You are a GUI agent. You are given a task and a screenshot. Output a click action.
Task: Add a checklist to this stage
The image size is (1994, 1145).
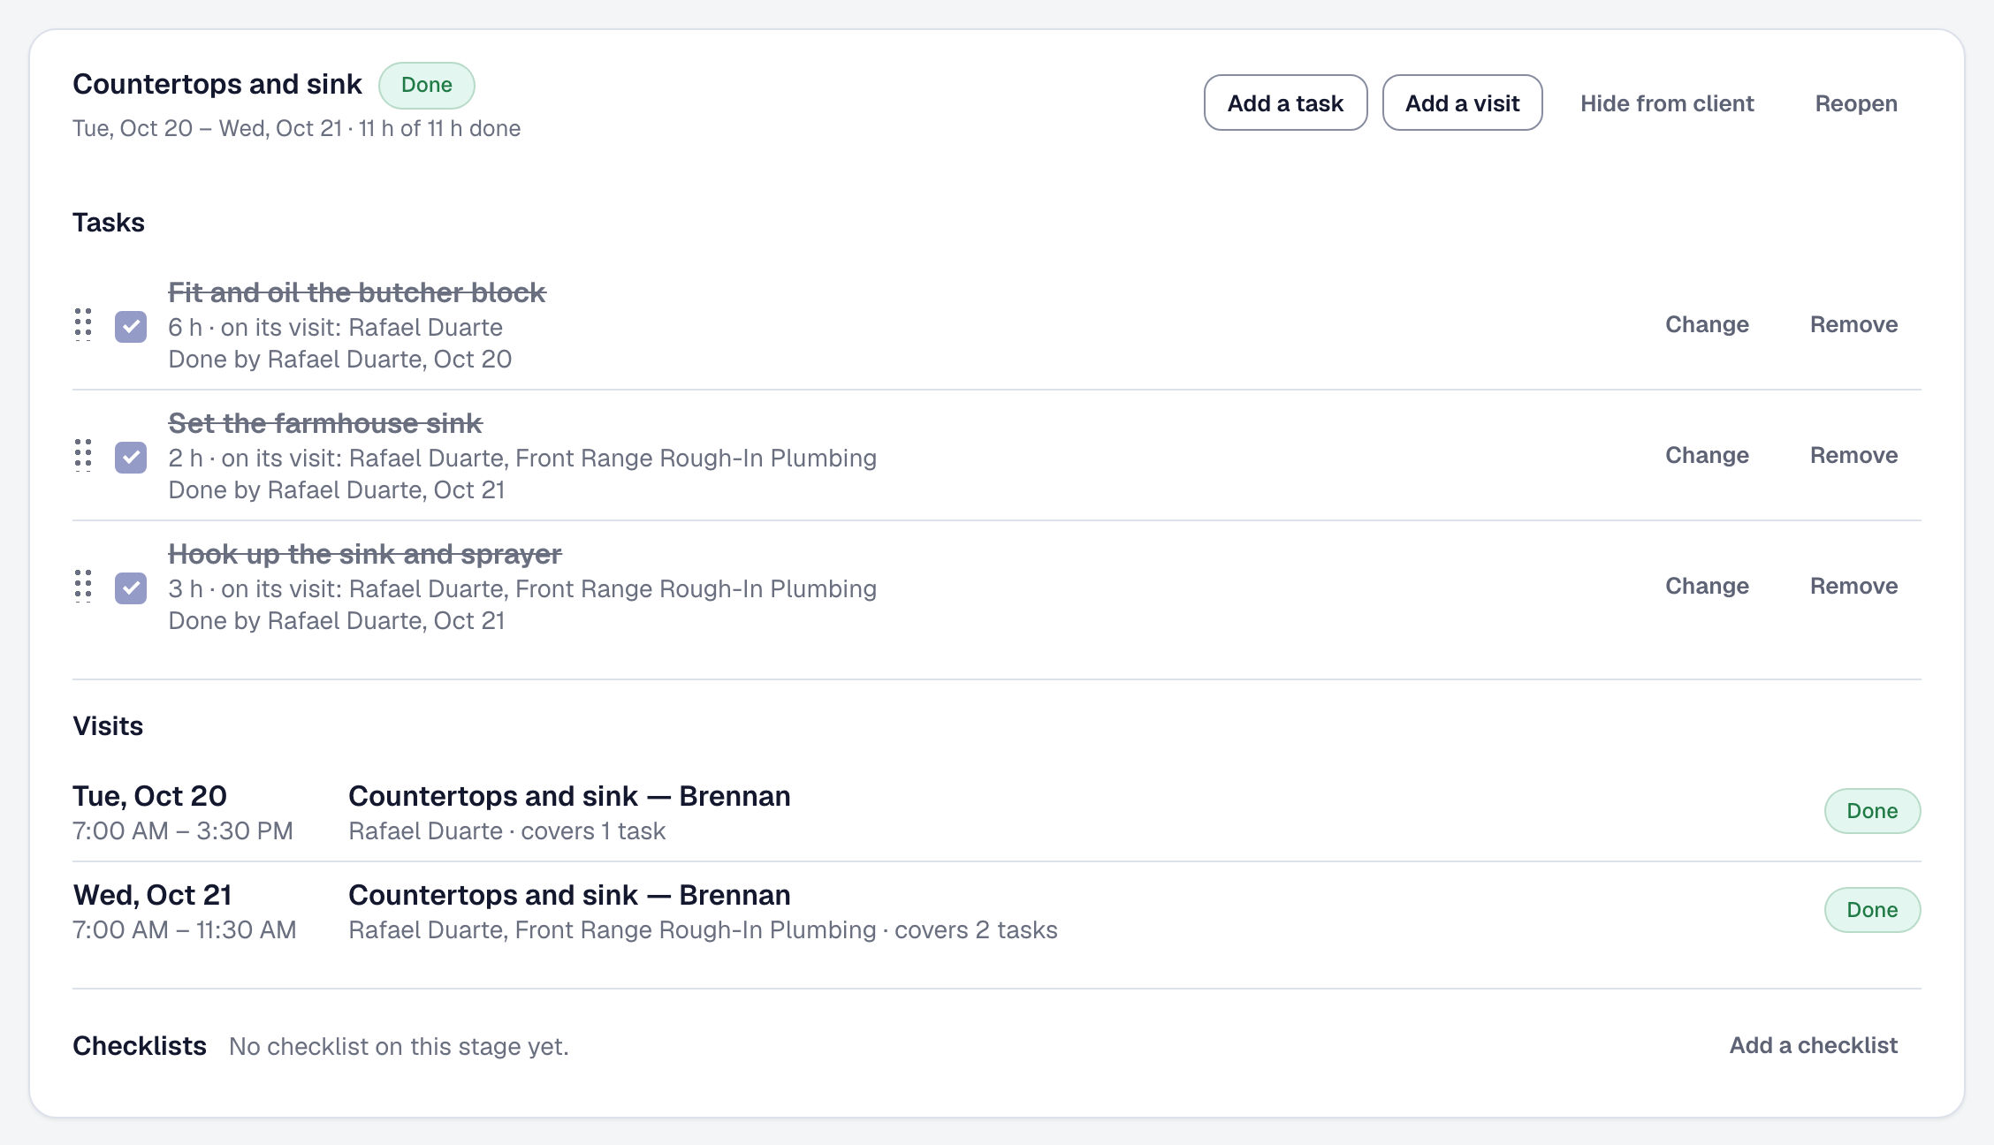click(1813, 1045)
